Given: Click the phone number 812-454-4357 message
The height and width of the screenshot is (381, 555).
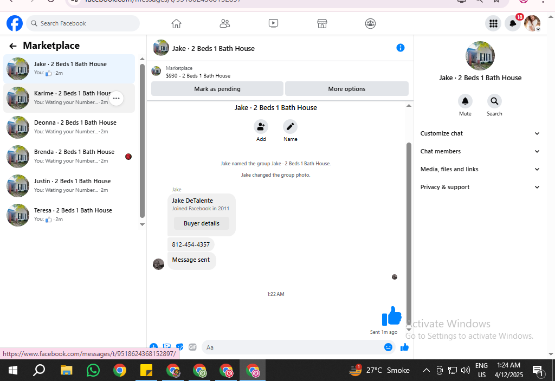Looking at the screenshot, I should (x=191, y=244).
